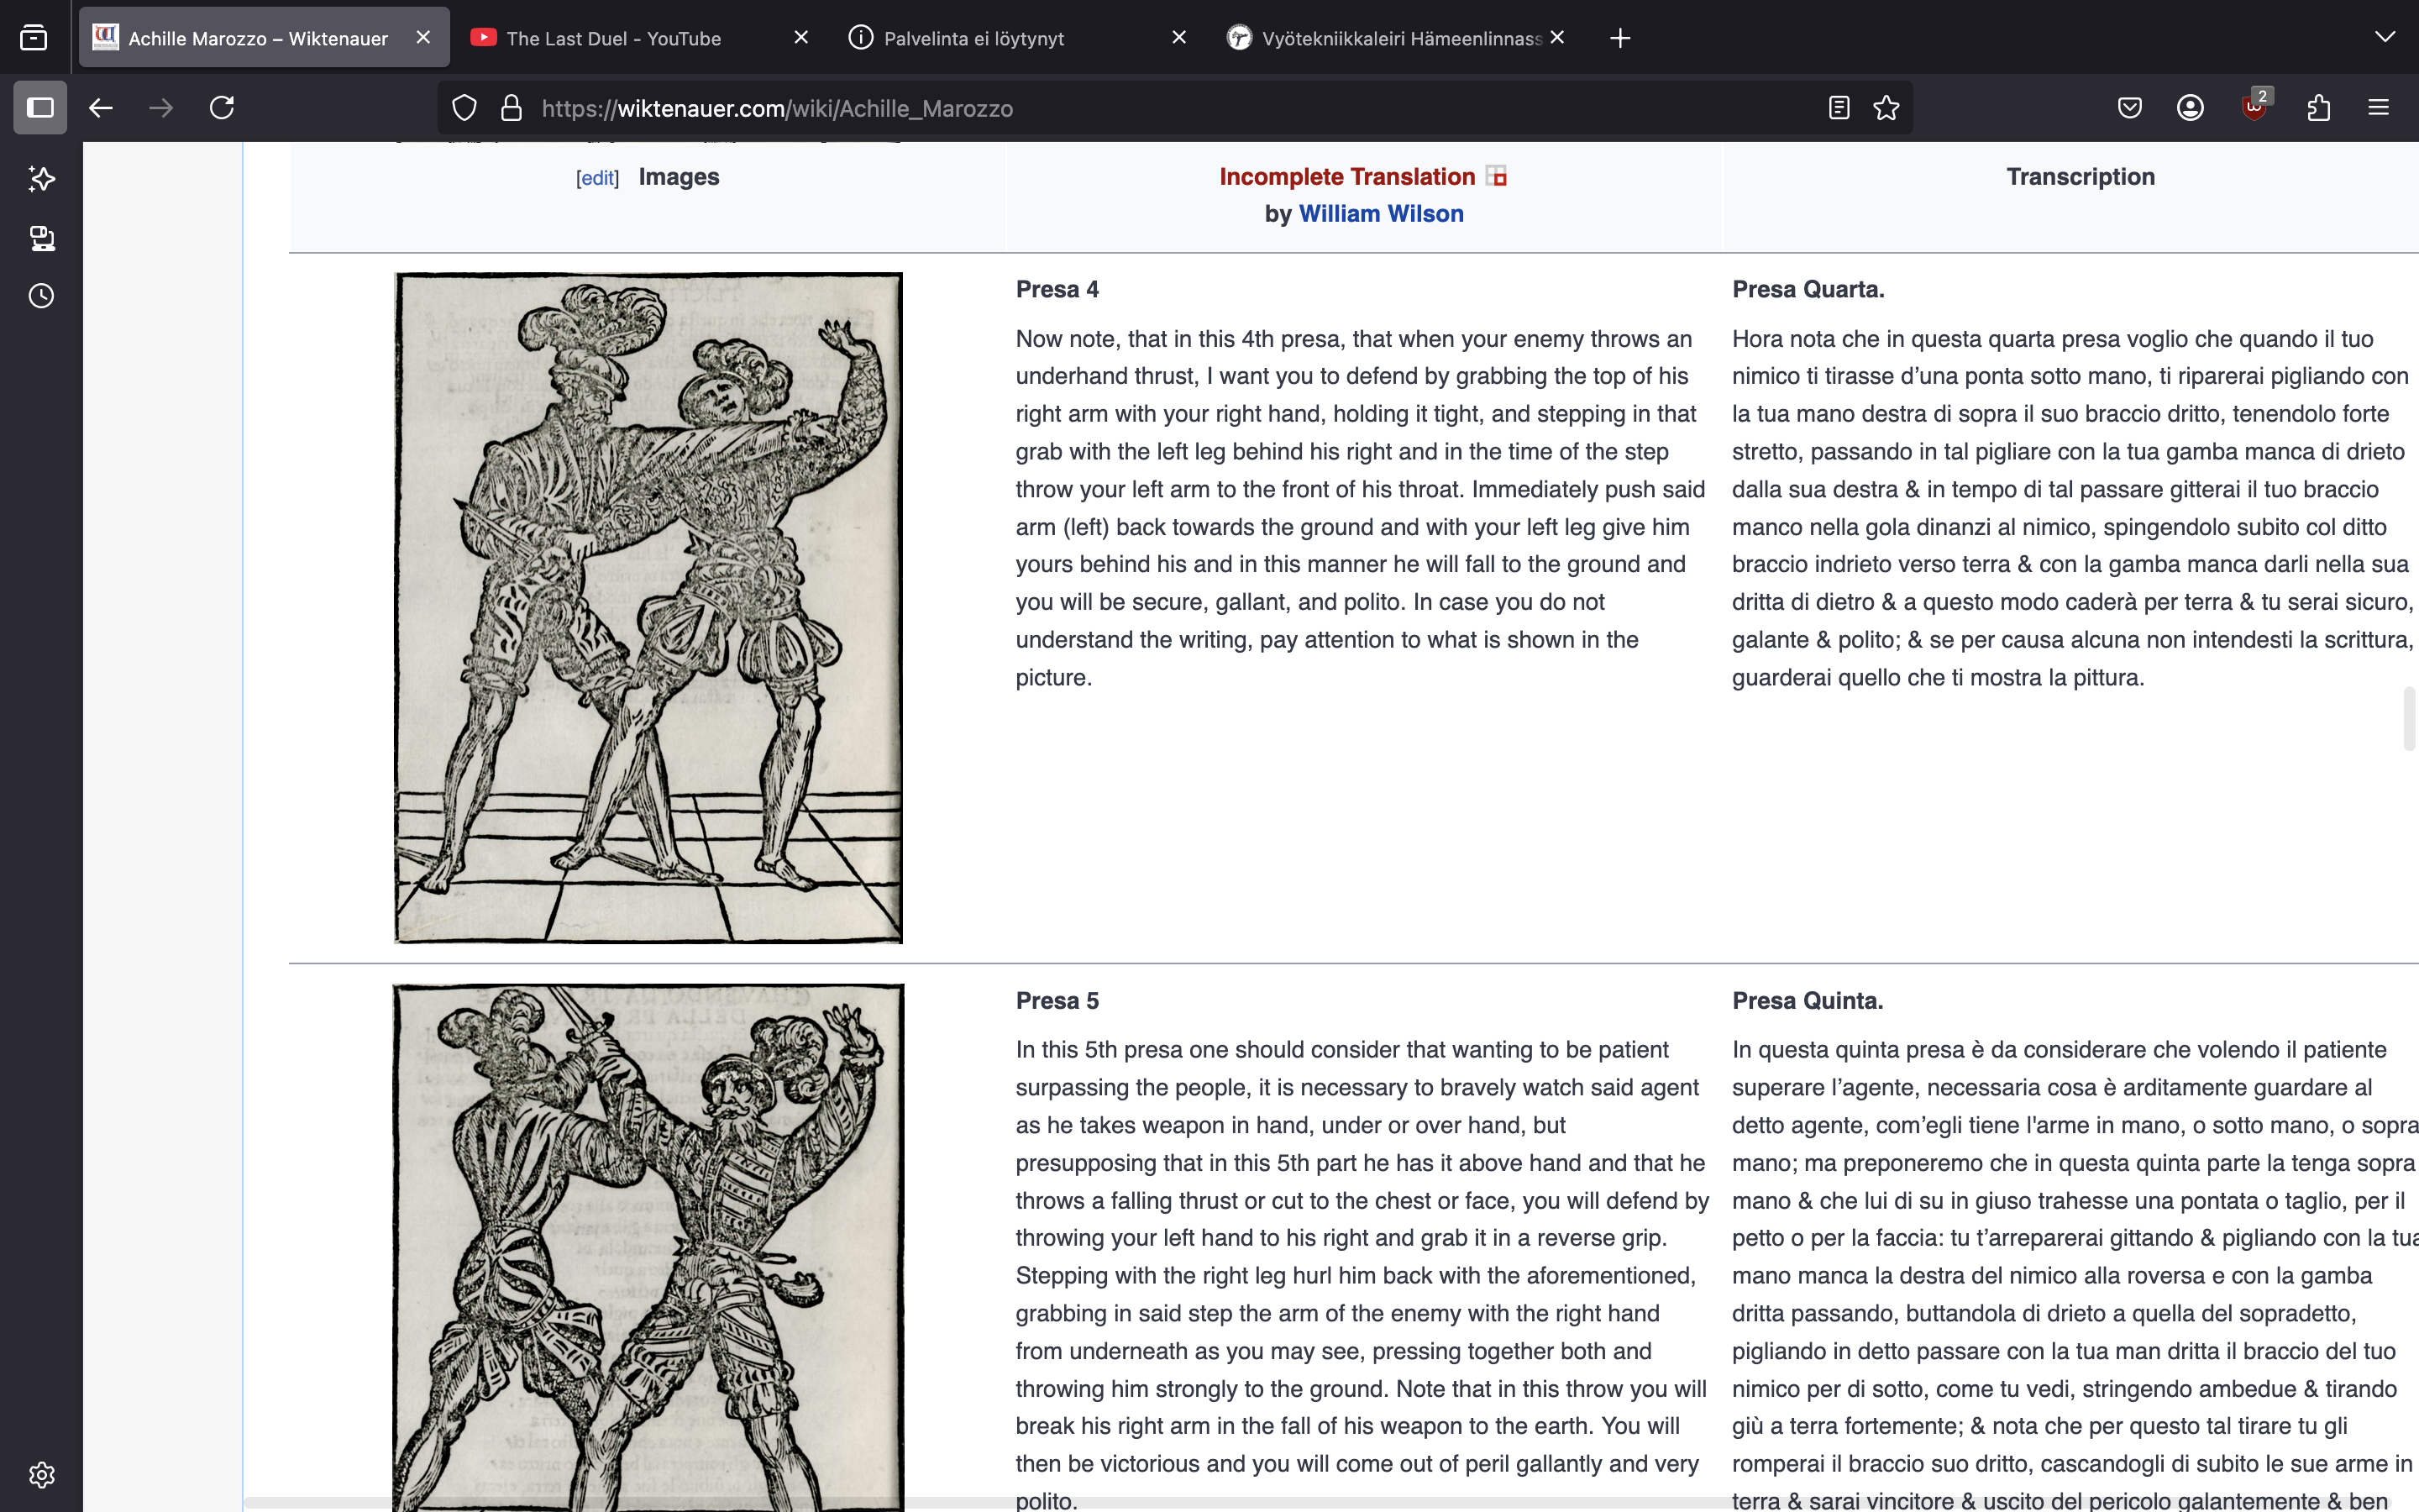The image size is (2419, 1512).
Task: Open sidebar settings gear icon
Action: coord(41,1474)
